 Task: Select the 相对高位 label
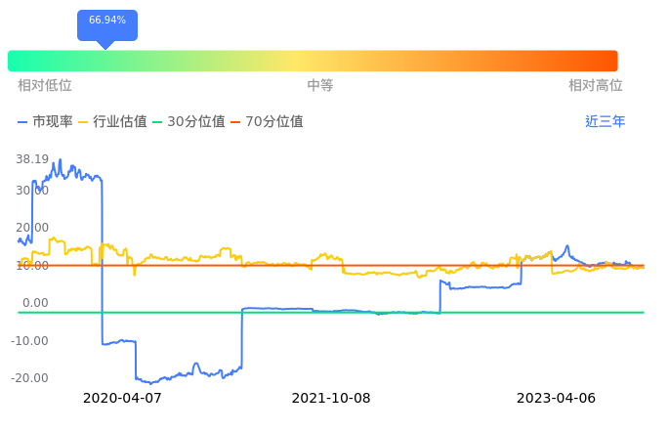(596, 86)
